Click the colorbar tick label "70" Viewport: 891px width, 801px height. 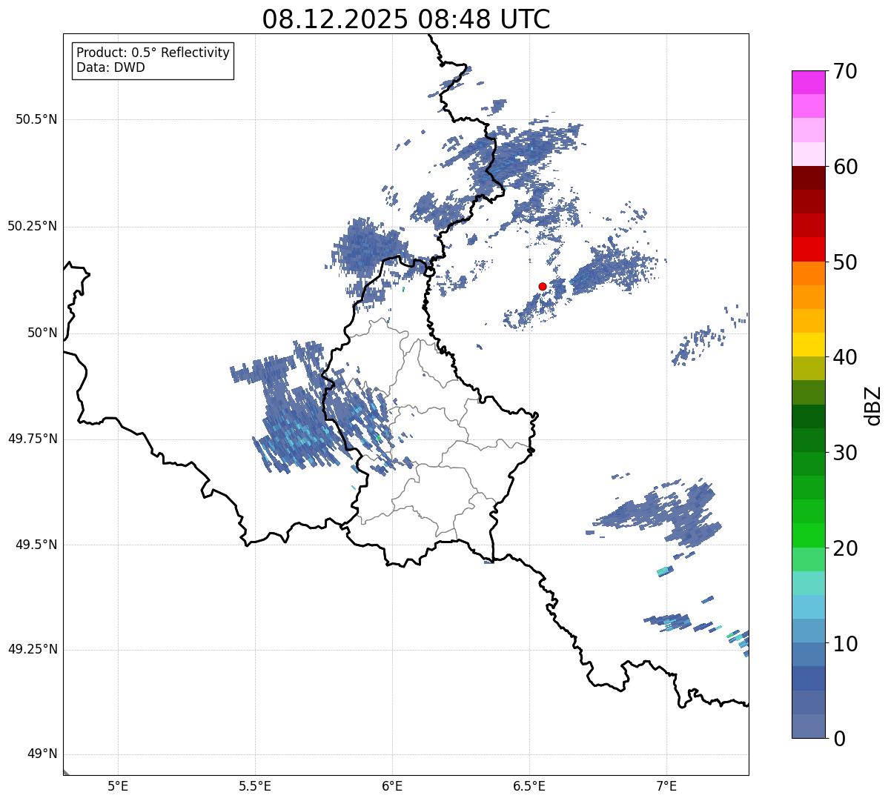pyautogui.click(x=845, y=71)
